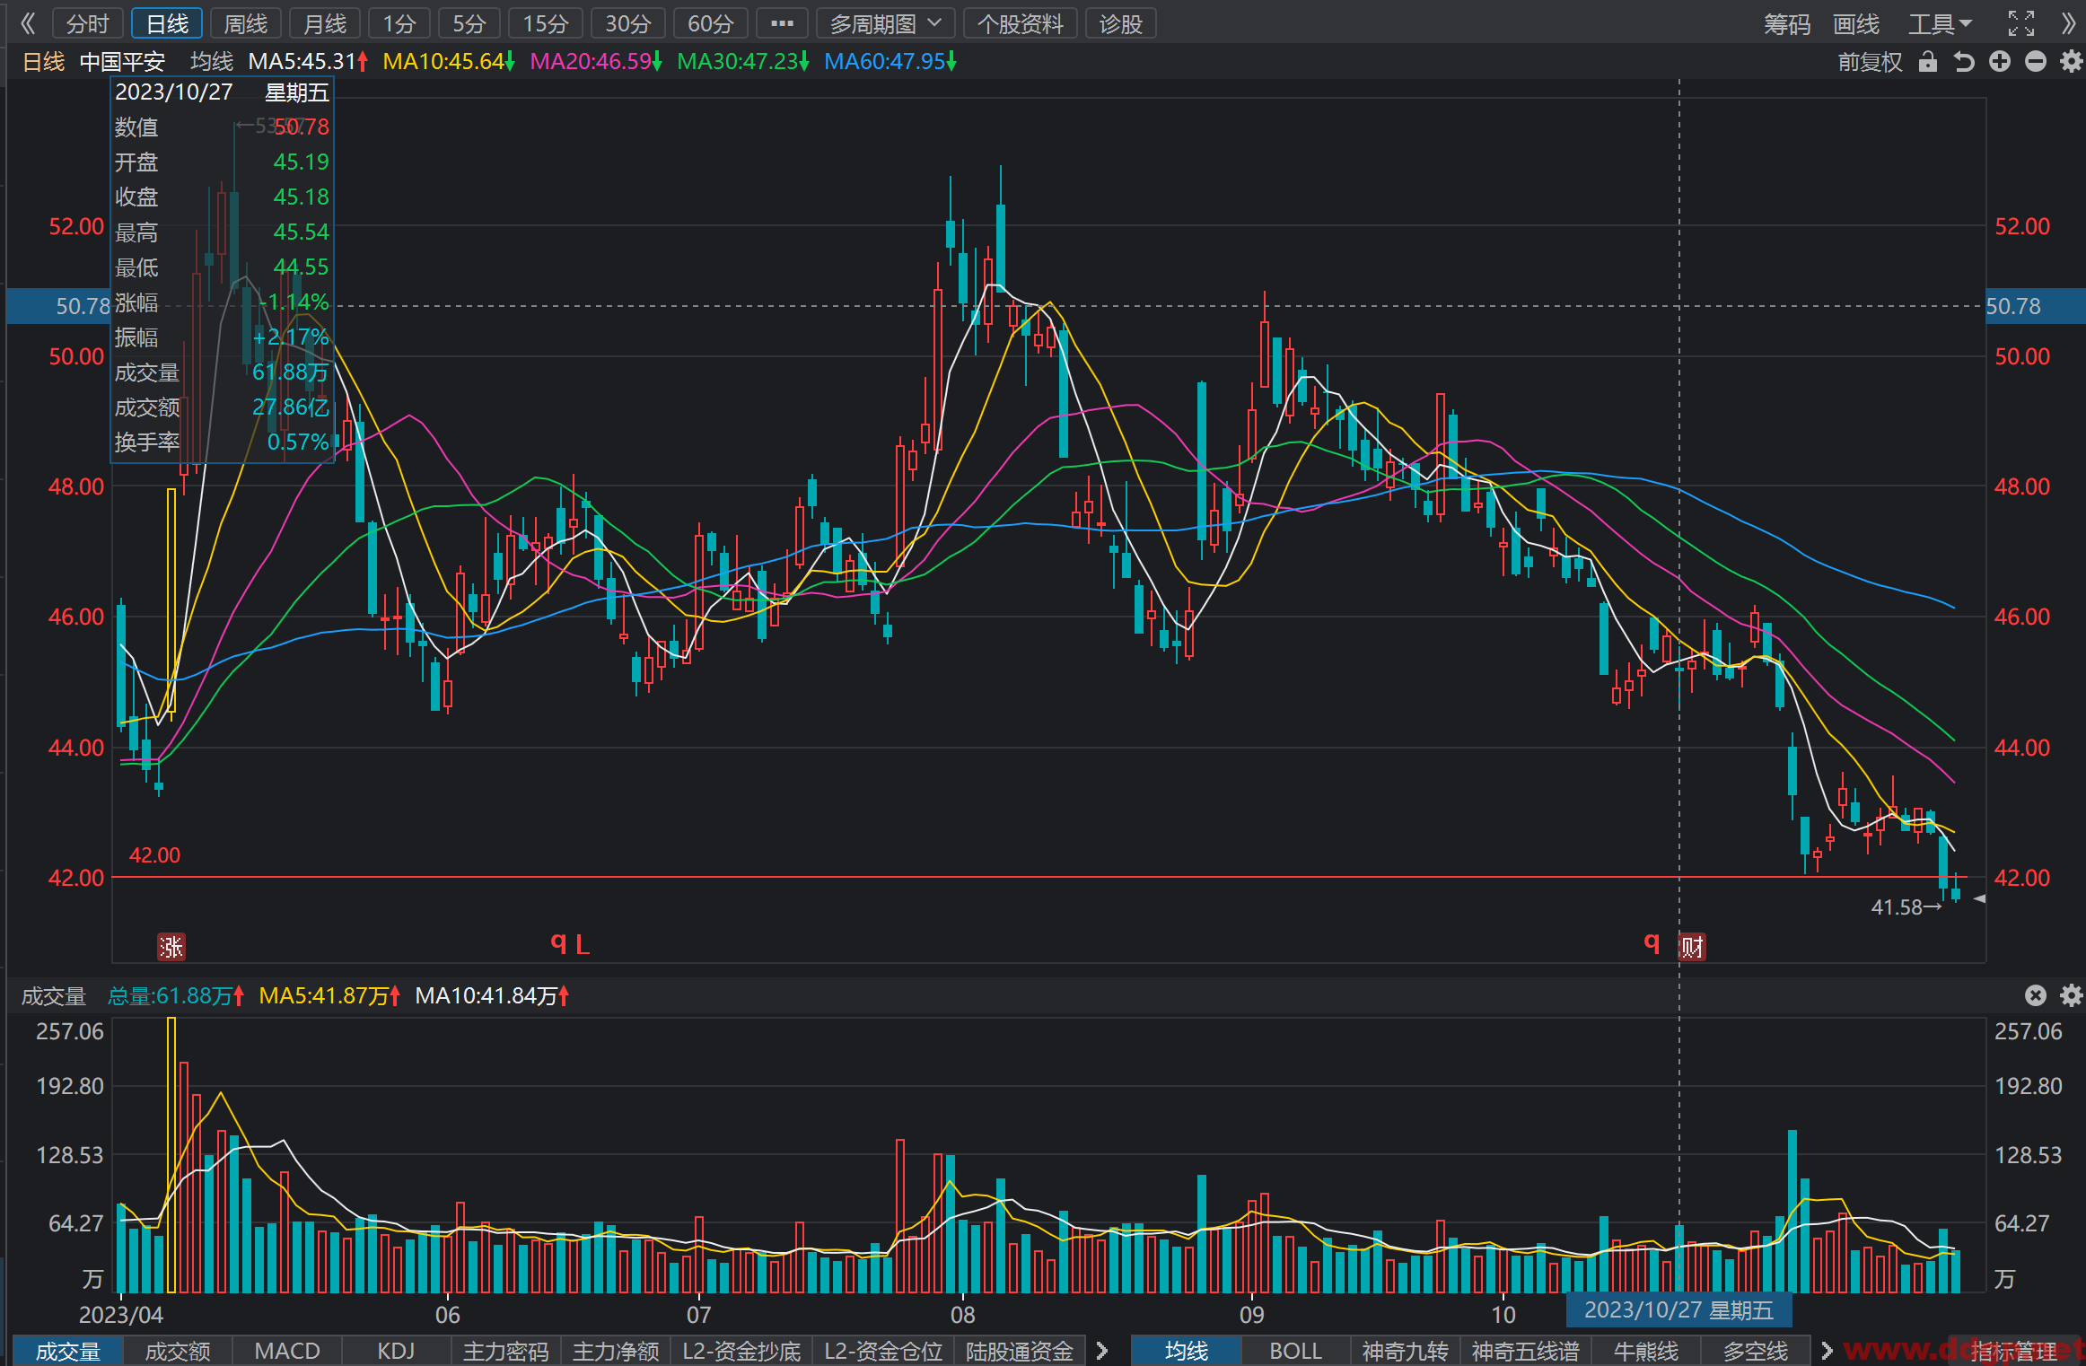Click the 涨 marker on chart
Screen dimensions: 2086x1366
tap(171, 947)
